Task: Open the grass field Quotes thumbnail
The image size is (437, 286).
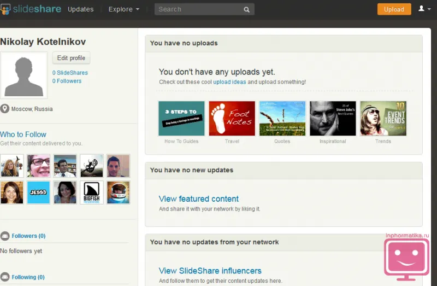Action: (x=282, y=119)
